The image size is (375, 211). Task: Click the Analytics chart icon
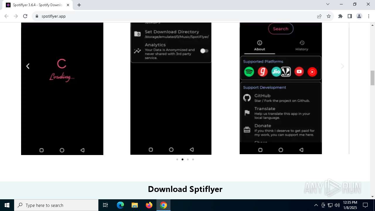137,51
